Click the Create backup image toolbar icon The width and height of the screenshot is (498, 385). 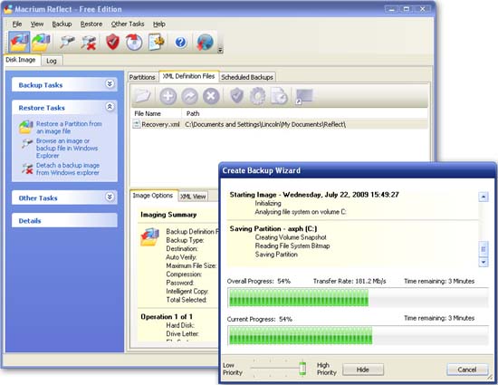(19, 42)
